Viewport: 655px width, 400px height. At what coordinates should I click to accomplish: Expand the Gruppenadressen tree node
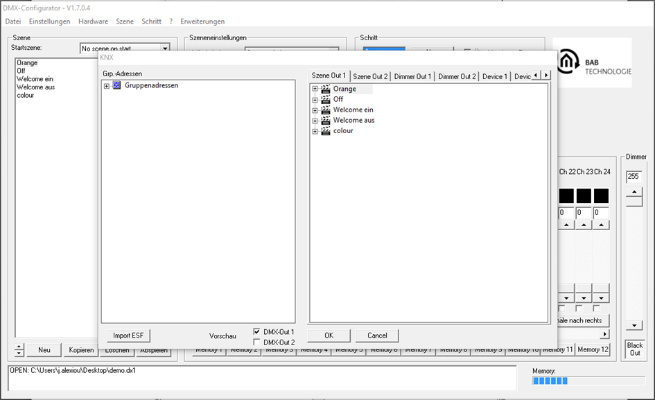[x=107, y=86]
